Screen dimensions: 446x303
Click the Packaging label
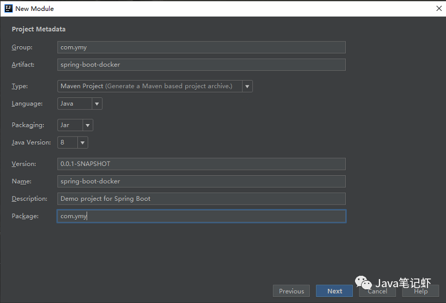click(x=28, y=125)
